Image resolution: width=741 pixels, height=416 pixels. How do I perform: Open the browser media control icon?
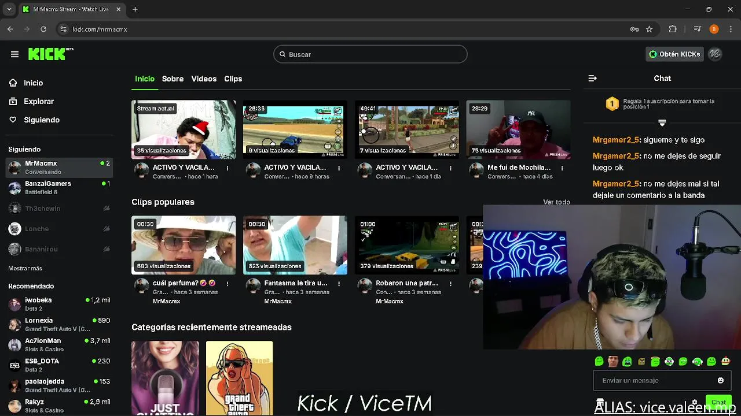pos(698,29)
